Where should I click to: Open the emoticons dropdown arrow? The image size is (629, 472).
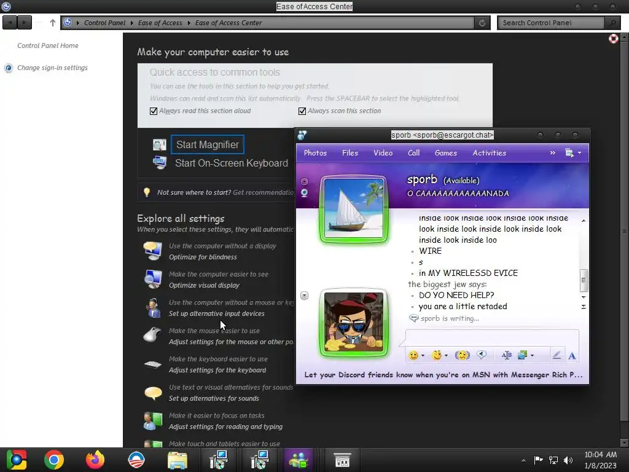(x=423, y=356)
